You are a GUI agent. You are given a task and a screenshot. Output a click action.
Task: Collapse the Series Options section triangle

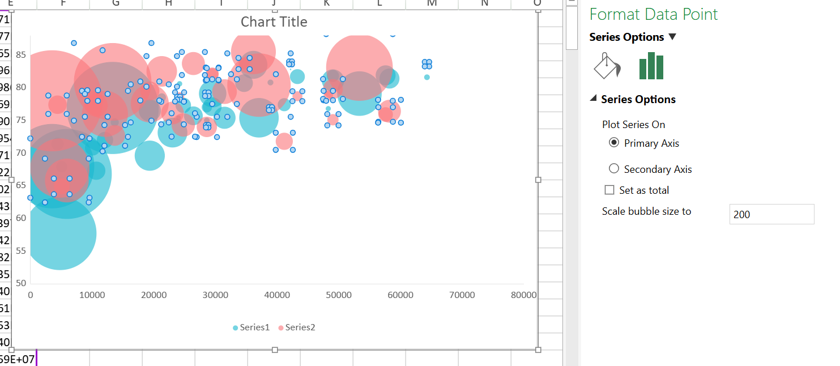tap(593, 99)
